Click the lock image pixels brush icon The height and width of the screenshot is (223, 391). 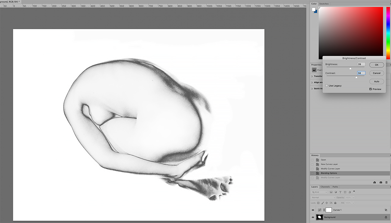click(x=322, y=203)
